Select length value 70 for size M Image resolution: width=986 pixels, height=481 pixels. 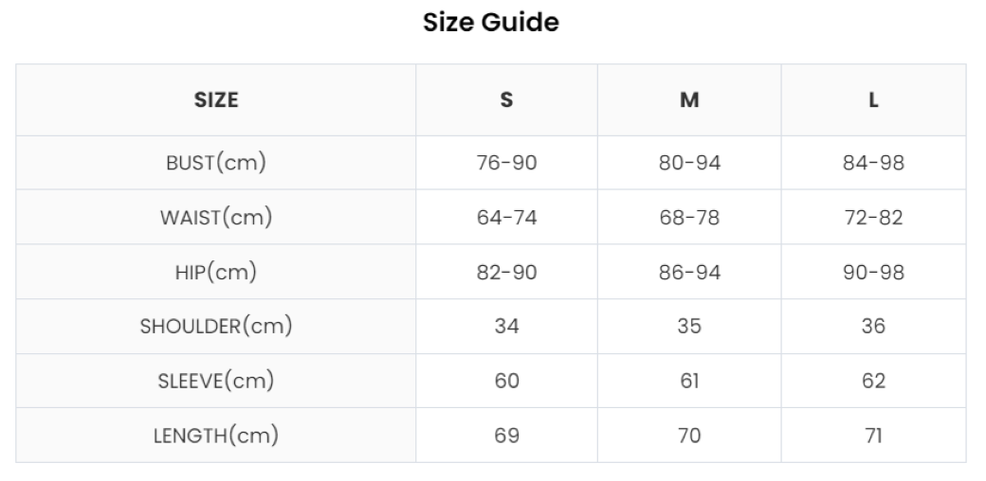[x=689, y=436]
